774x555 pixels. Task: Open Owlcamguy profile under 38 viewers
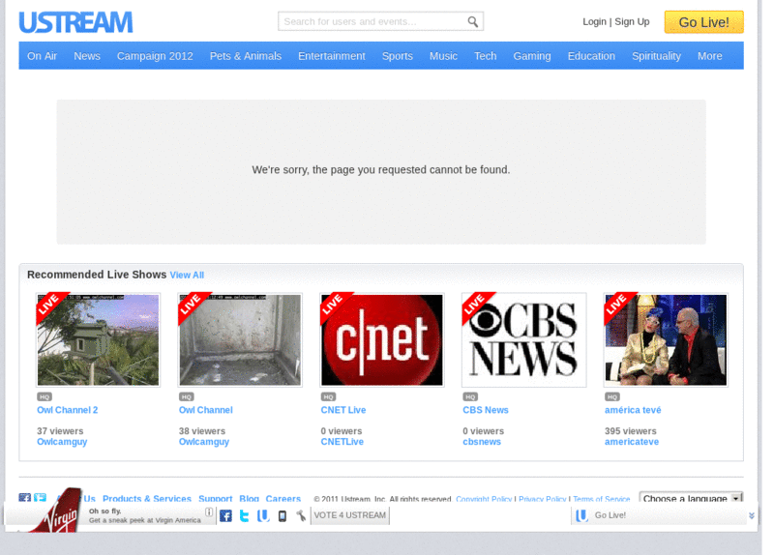click(x=204, y=442)
